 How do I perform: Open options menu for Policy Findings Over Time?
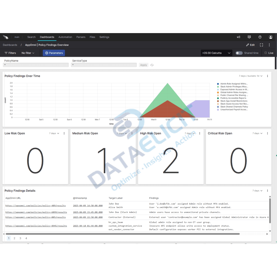point(268,76)
